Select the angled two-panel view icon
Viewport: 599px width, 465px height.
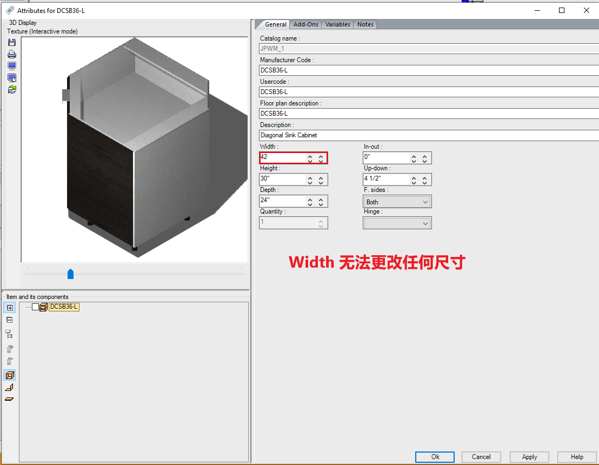[x=10, y=388]
